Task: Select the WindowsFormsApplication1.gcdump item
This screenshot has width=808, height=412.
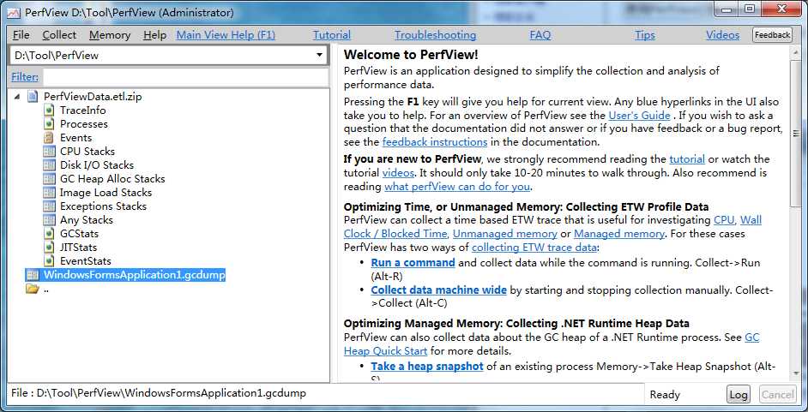Action: point(134,275)
